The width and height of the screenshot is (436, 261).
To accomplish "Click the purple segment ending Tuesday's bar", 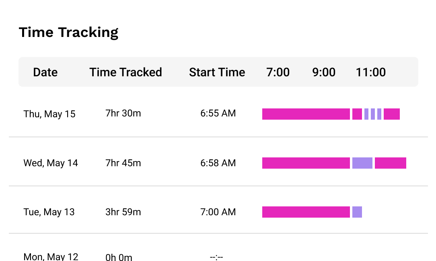I will [x=356, y=212].
